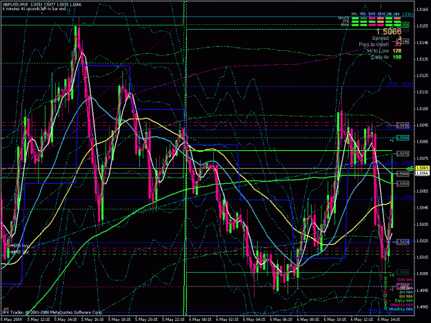Screen dimensions: 431x323
Task: Click the yellow 1.5069 price tag on axis
Action: [422, 168]
